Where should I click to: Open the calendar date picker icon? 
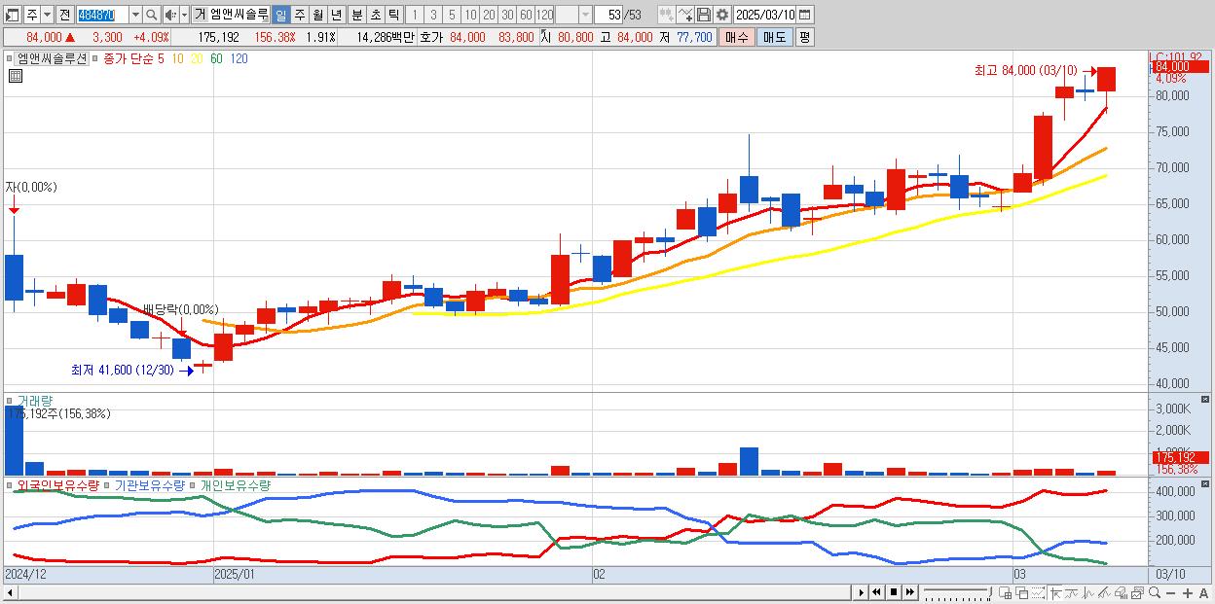[804, 15]
